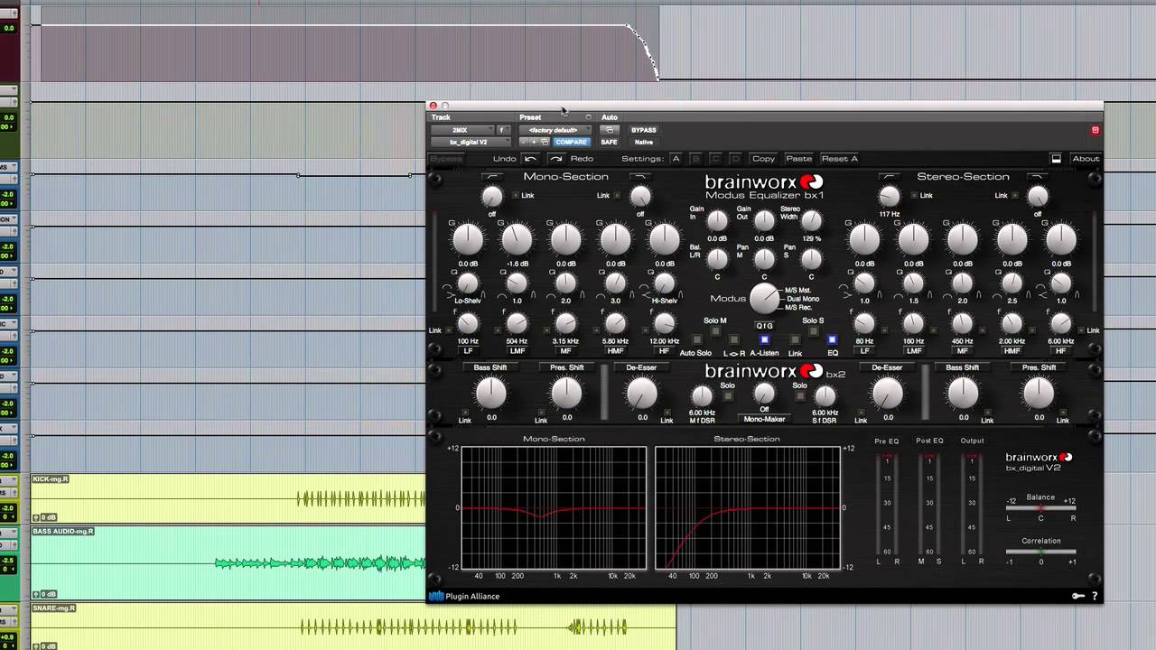The image size is (1156, 650).
Task: Open the 2MIX track selector dropdown
Action: pos(461,130)
